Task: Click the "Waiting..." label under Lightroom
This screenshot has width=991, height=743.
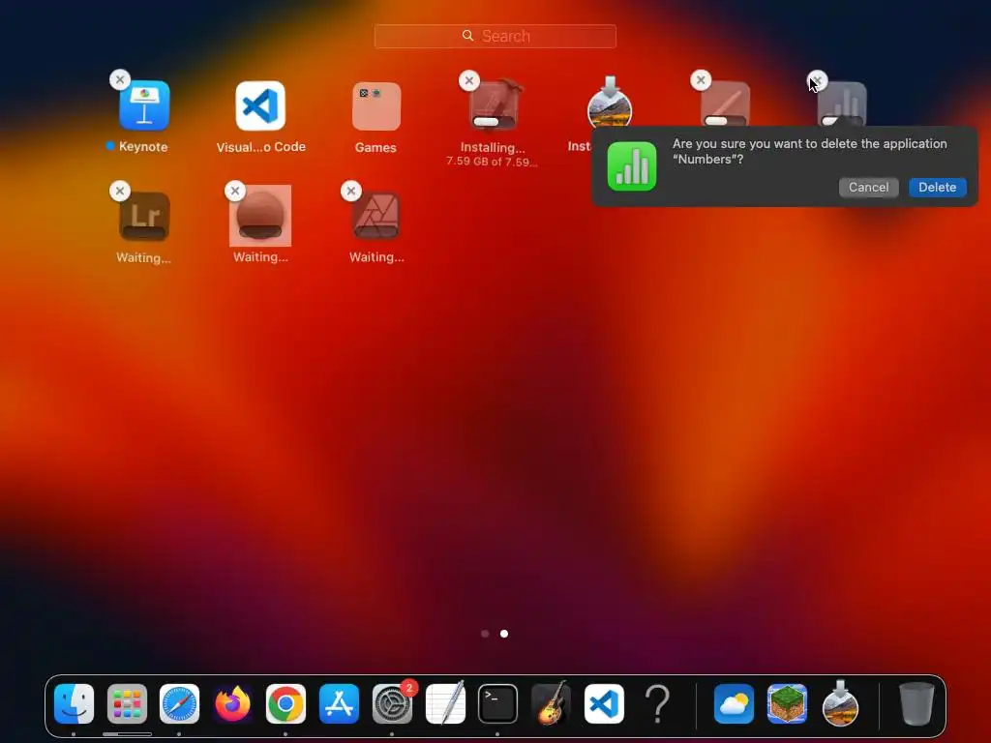Action: [x=143, y=257]
